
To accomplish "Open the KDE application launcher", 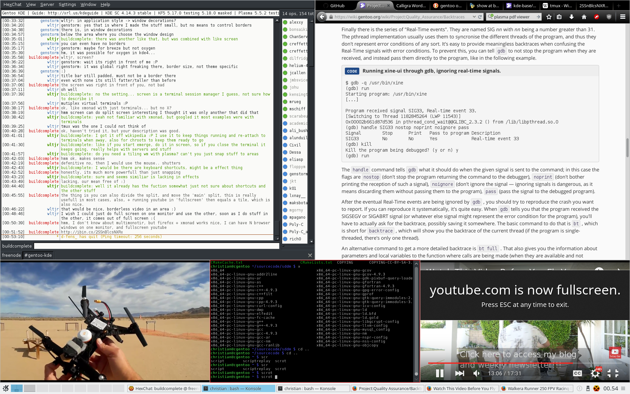I will point(6,388).
